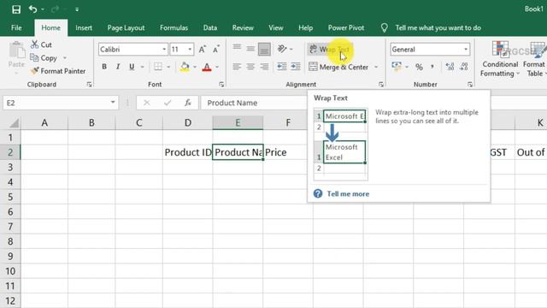Confirm entry with the check mark
Screen dimensions: 547x308
tap(168, 103)
